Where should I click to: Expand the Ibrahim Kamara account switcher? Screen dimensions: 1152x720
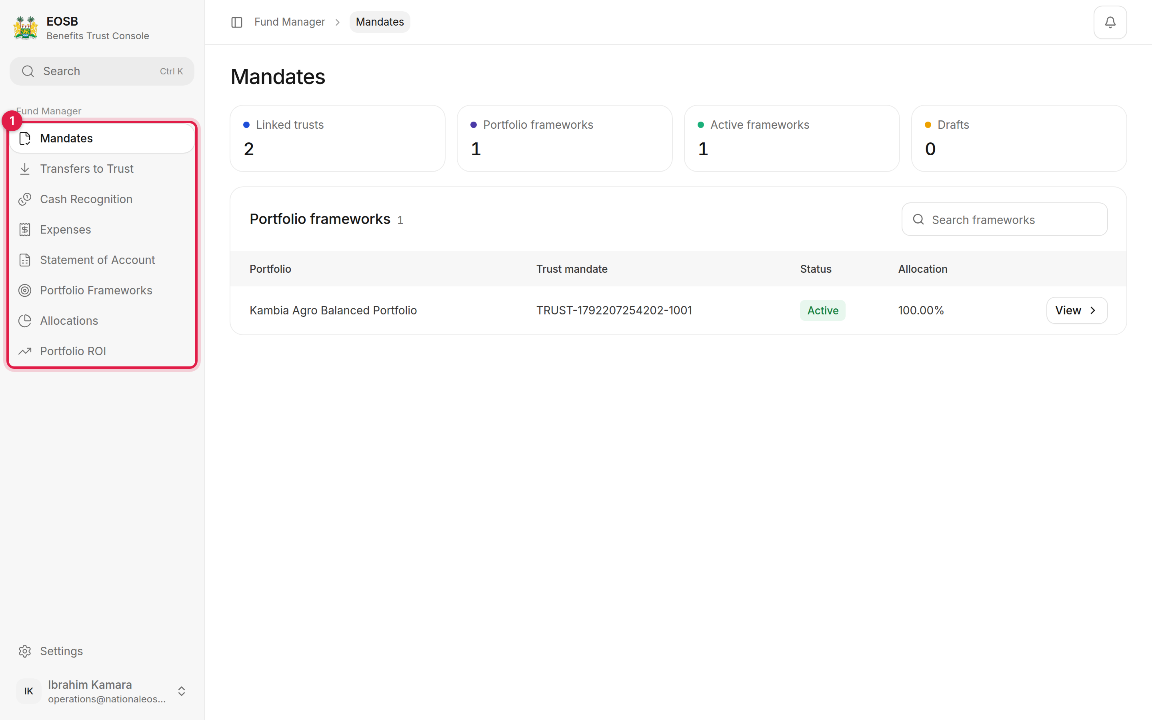tap(181, 691)
